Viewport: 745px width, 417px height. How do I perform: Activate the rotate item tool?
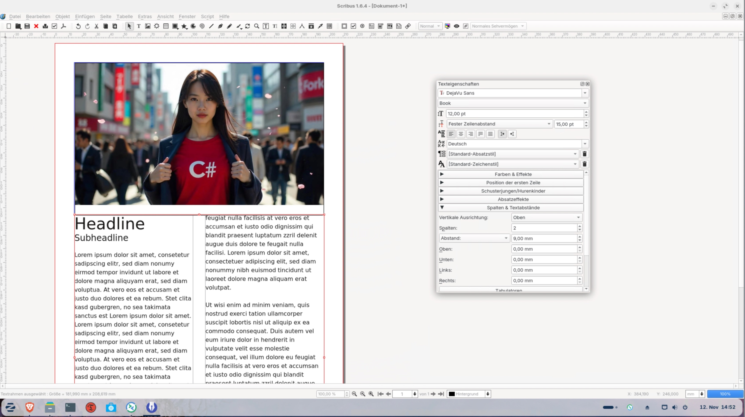(248, 26)
